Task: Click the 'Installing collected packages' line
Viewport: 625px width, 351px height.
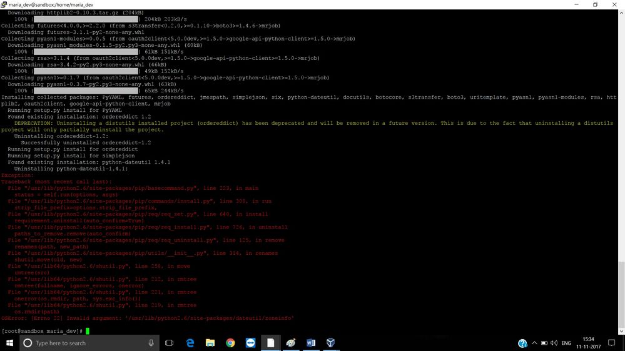Action: coord(309,101)
